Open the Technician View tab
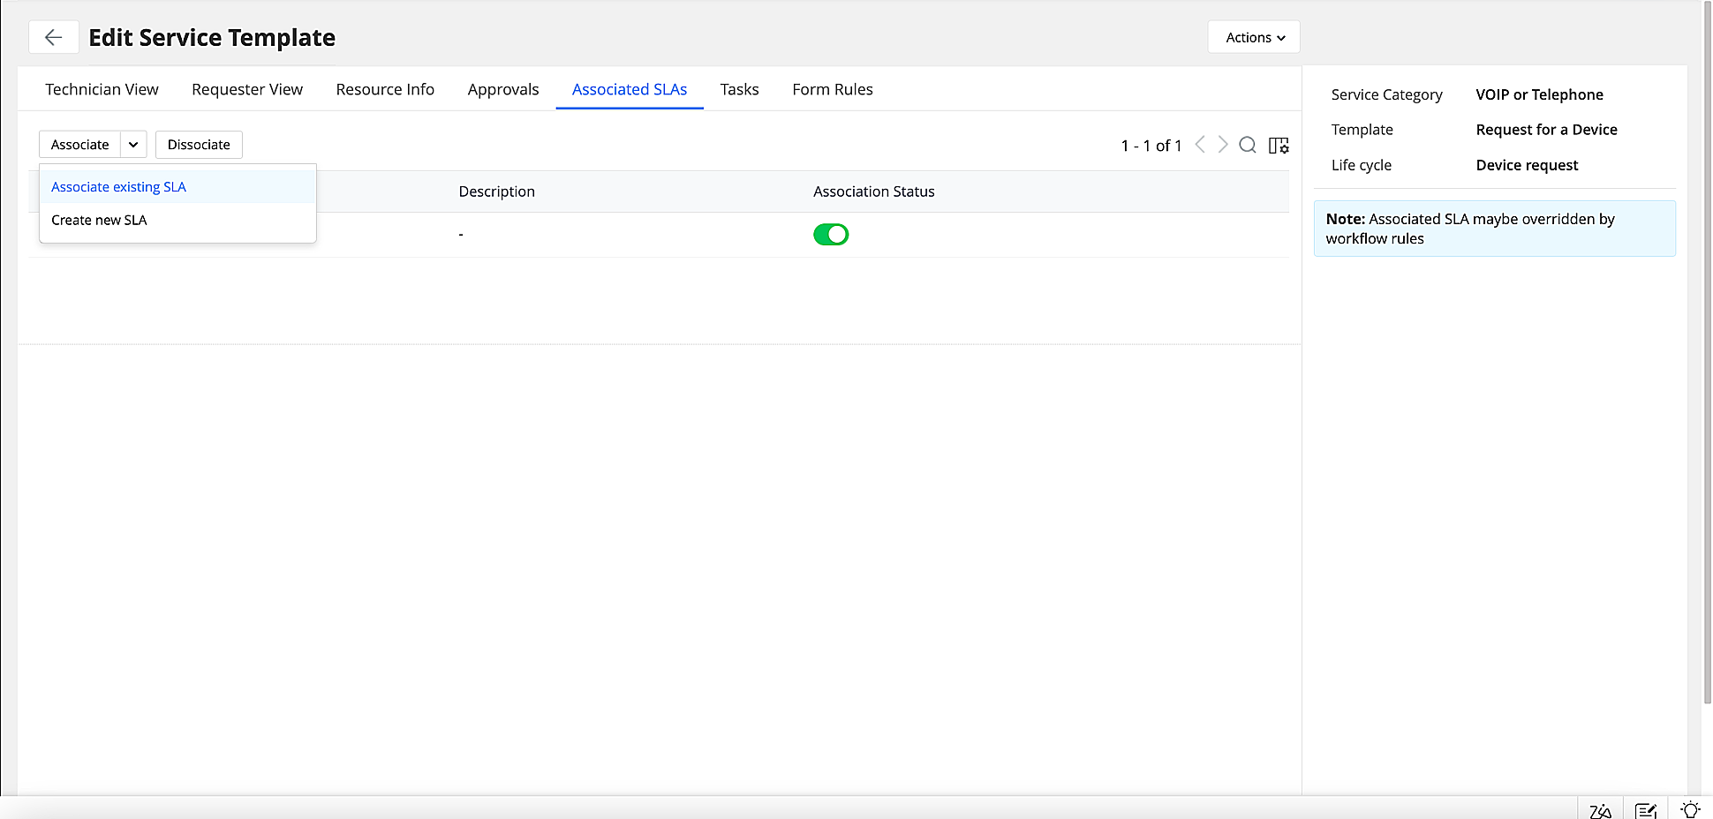 (102, 89)
